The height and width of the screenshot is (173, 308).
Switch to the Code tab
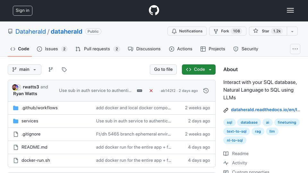point(20,49)
